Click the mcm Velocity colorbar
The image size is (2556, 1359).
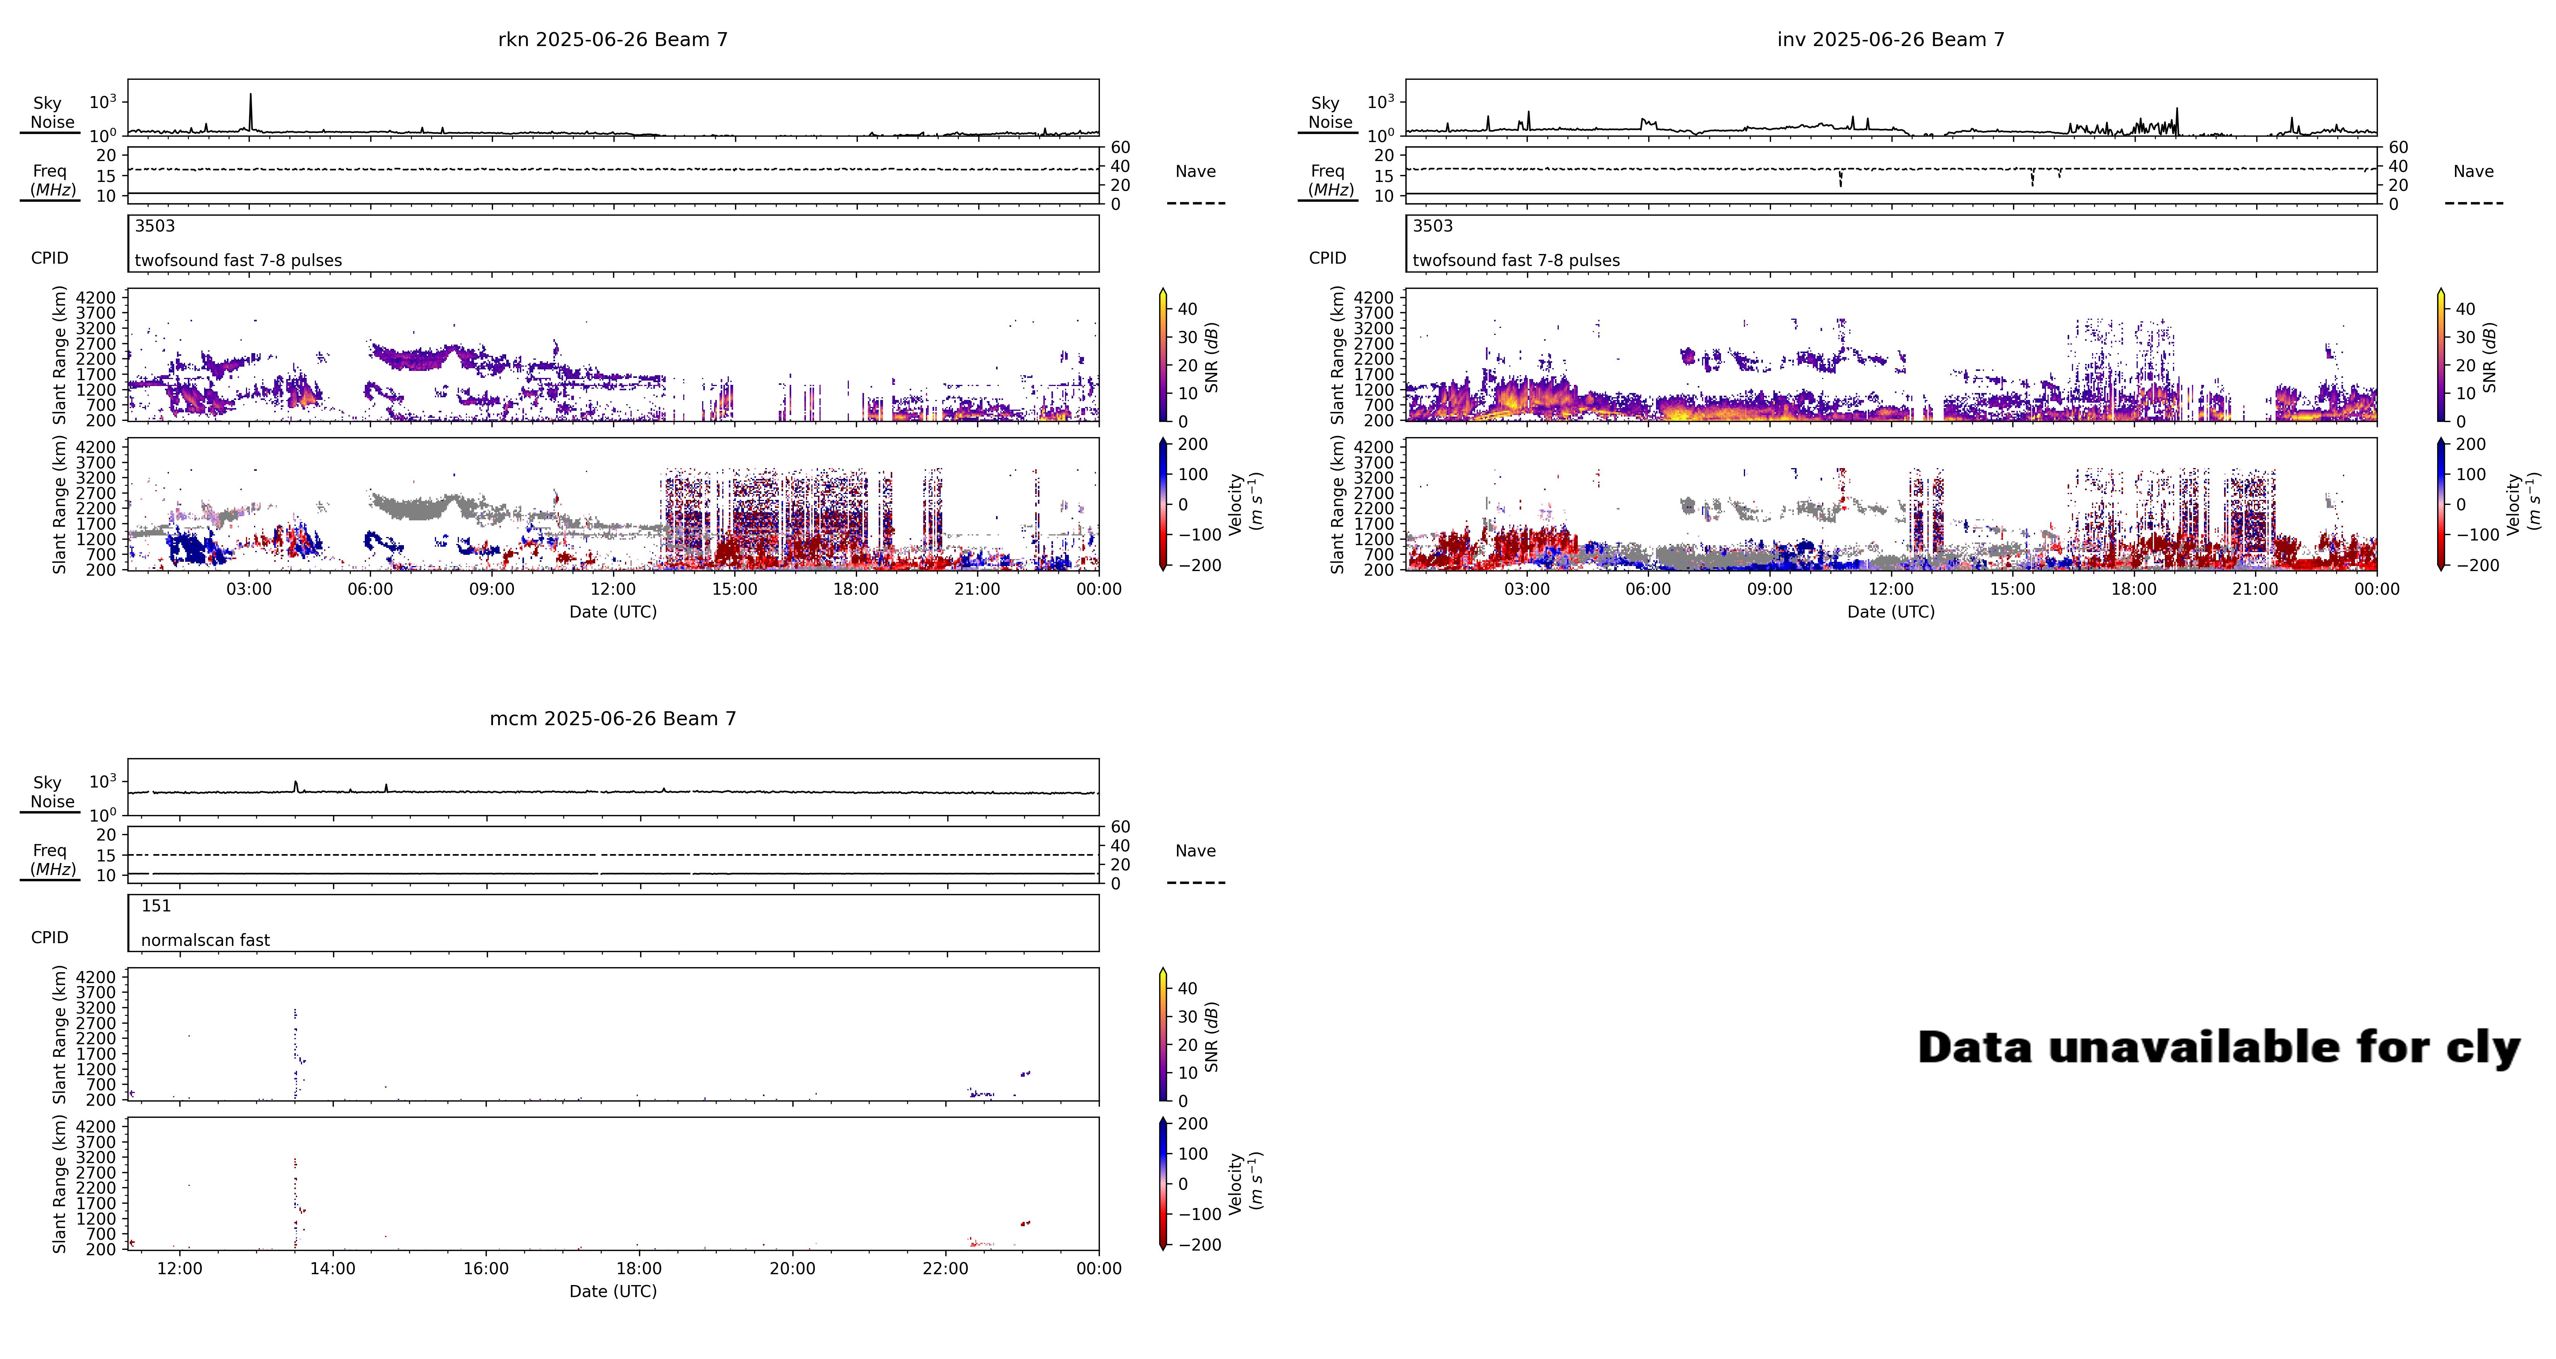pos(1163,1184)
